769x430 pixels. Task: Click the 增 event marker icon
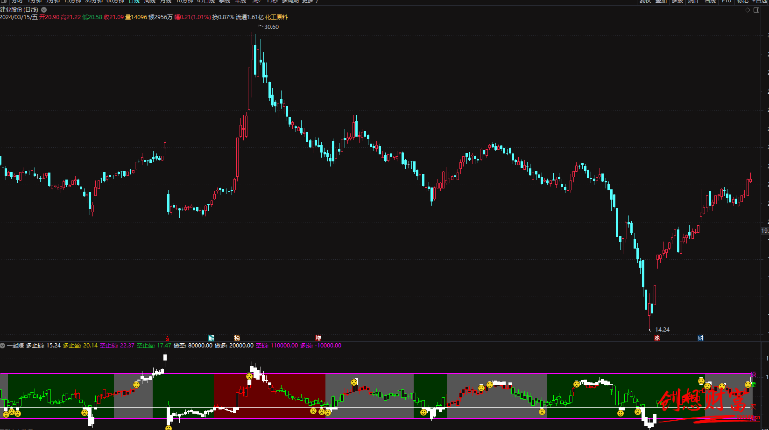(x=318, y=338)
